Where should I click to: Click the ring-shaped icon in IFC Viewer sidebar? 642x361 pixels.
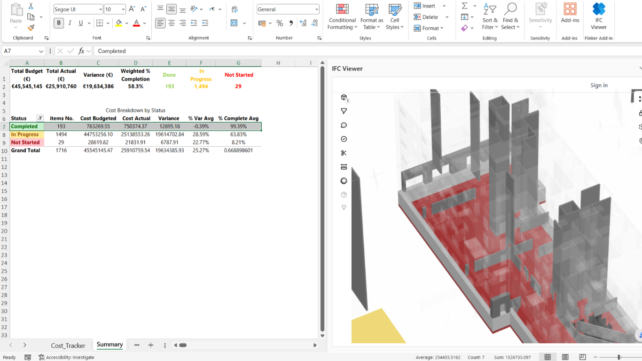pyautogui.click(x=344, y=181)
